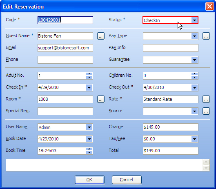The image size is (216, 189).
Task: Open the Check Out date picker
Action: click(x=194, y=88)
